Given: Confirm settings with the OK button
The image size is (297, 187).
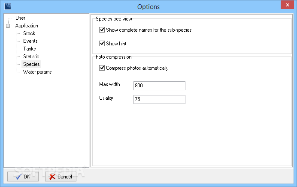Looking at the screenshot, I should tap(23, 177).
